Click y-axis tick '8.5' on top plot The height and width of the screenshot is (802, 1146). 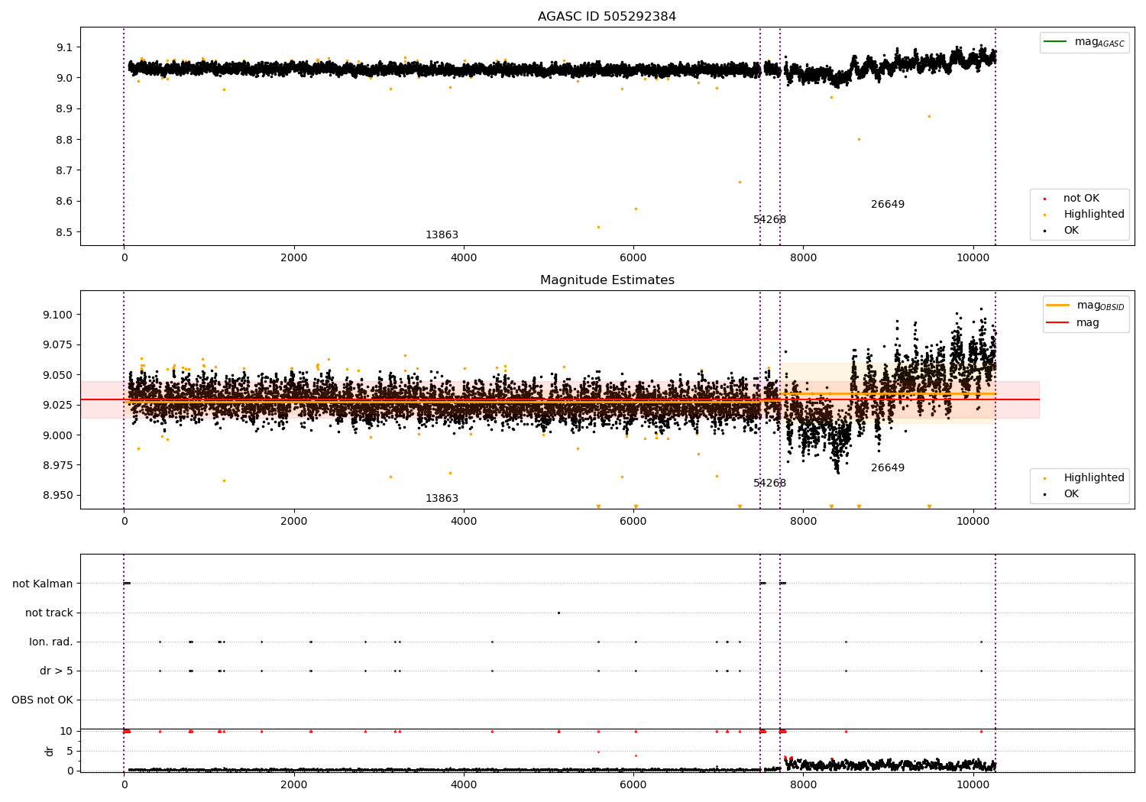pos(64,232)
